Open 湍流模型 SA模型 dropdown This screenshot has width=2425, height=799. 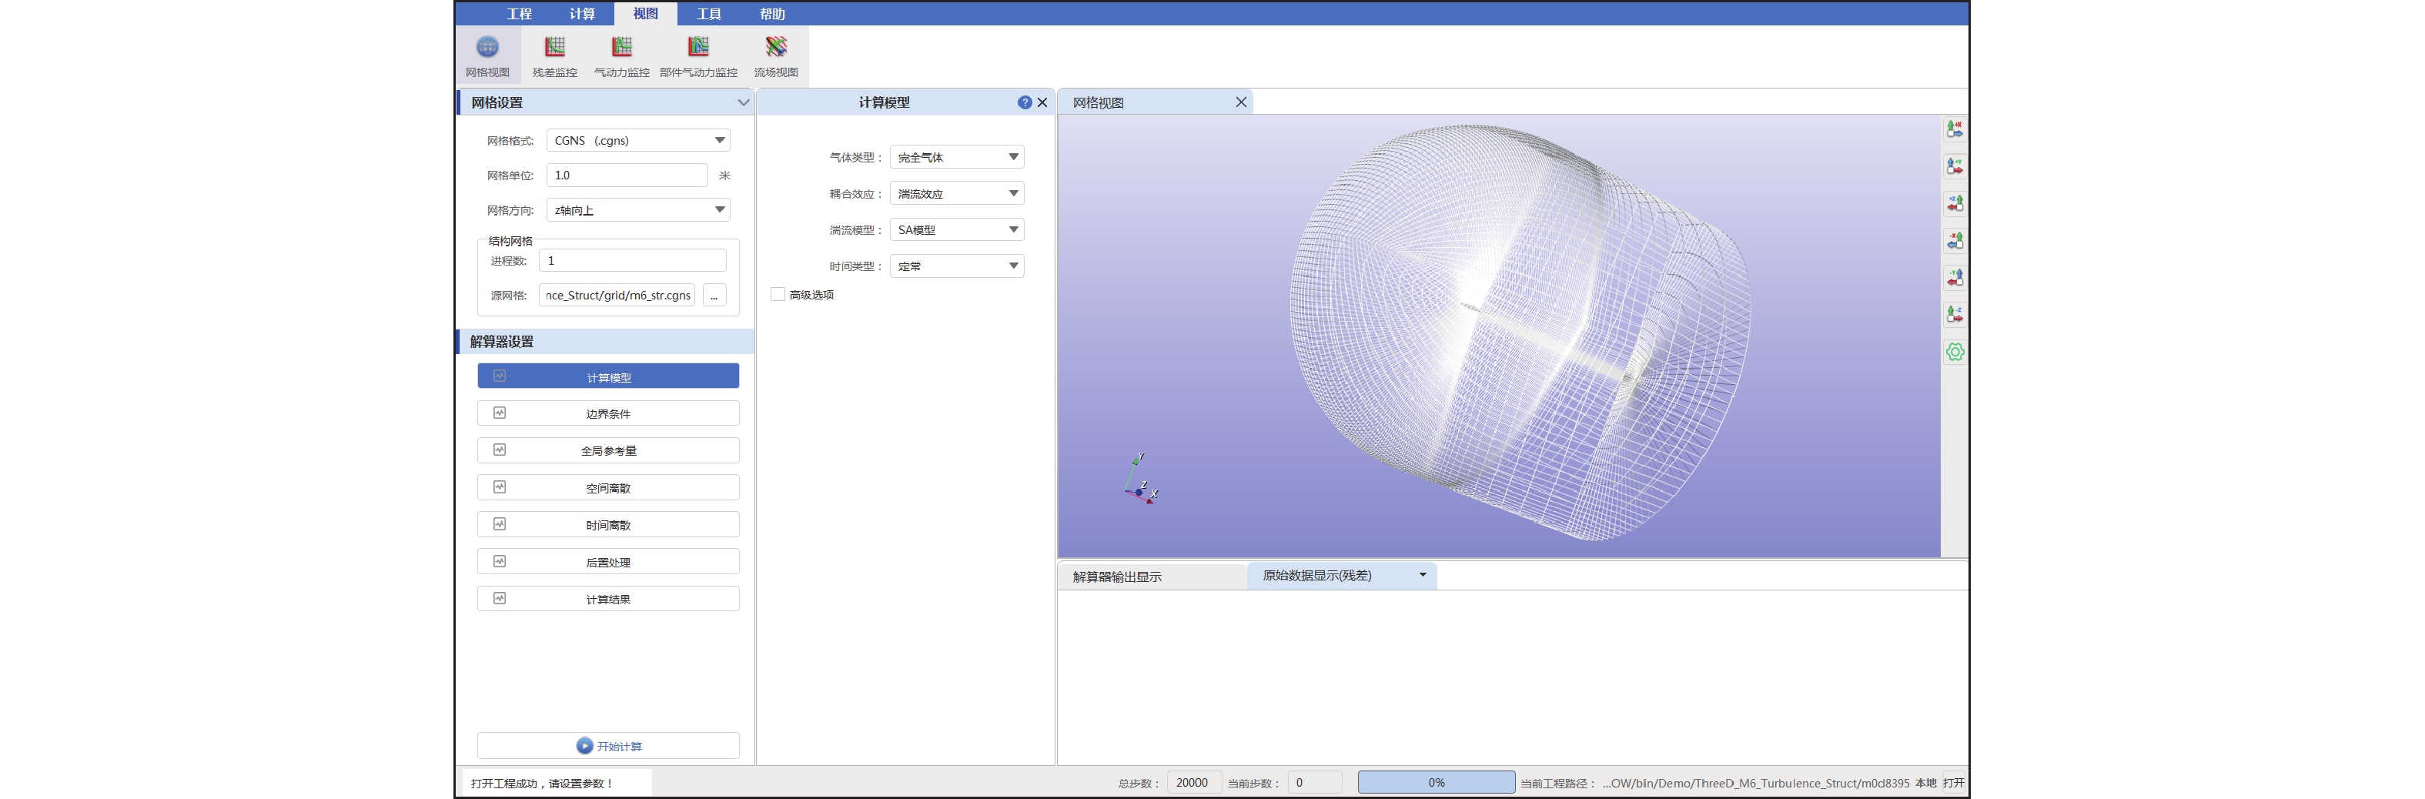[956, 229]
